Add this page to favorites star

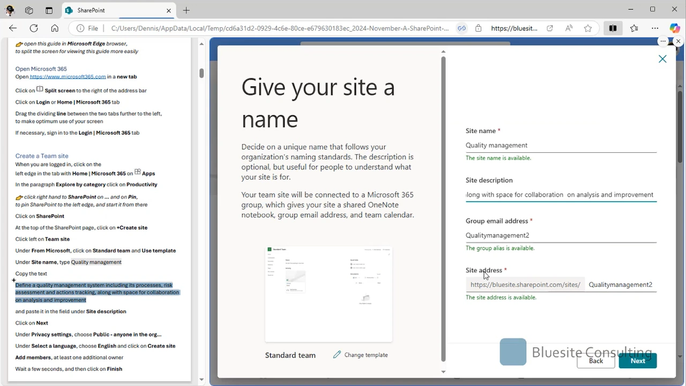pos(588,28)
